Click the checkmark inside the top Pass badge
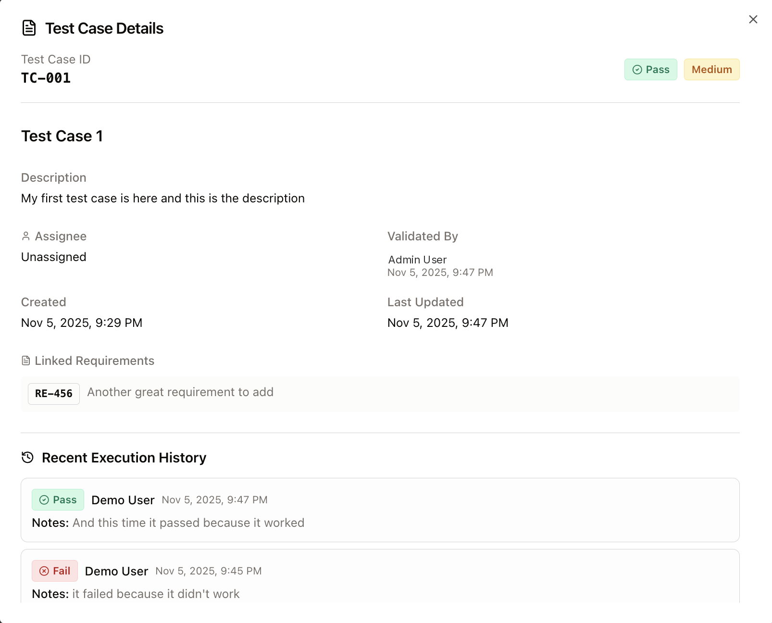Image resolution: width=772 pixels, height=623 pixels. (637, 69)
